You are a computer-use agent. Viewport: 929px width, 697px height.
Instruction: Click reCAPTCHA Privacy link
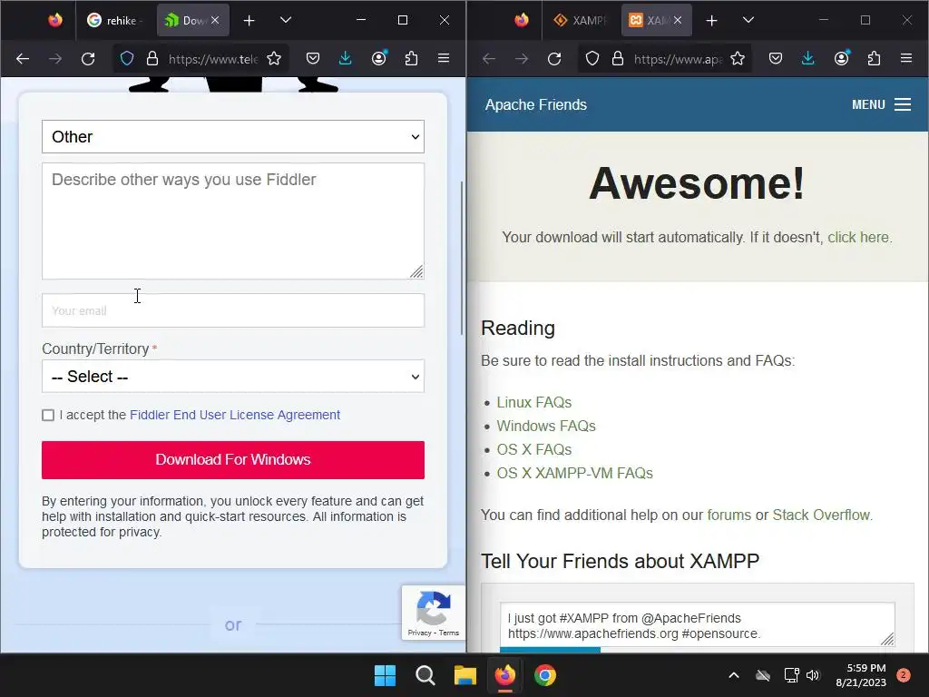coord(419,633)
